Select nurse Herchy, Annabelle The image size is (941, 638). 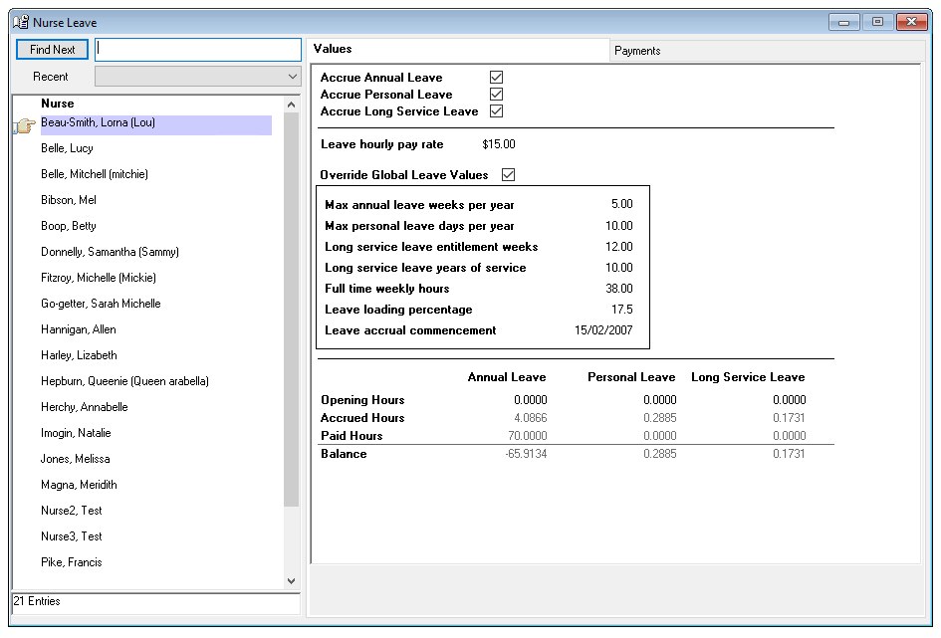coord(84,406)
